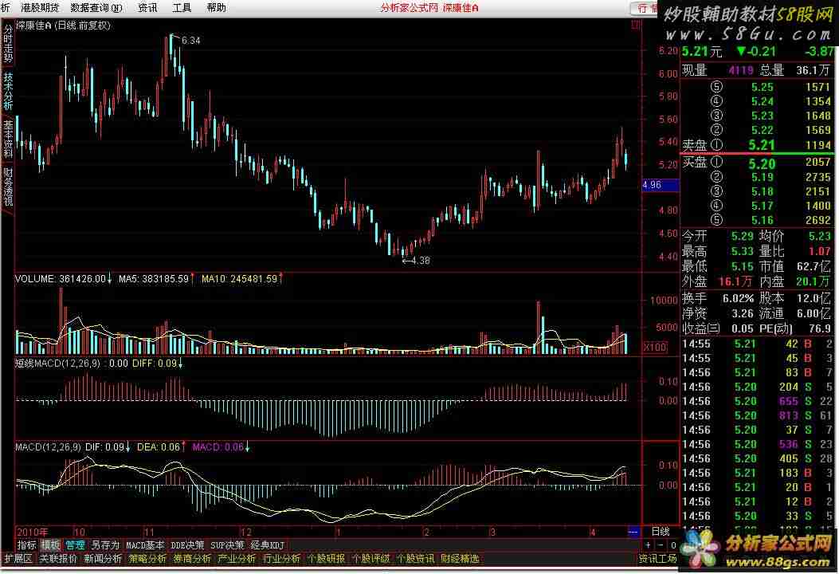Switch to the 基本资料 side tab
This screenshot has height=574, width=839.
point(8,139)
